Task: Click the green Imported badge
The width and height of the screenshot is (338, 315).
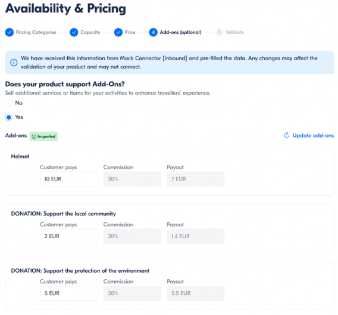Action: (x=43, y=136)
